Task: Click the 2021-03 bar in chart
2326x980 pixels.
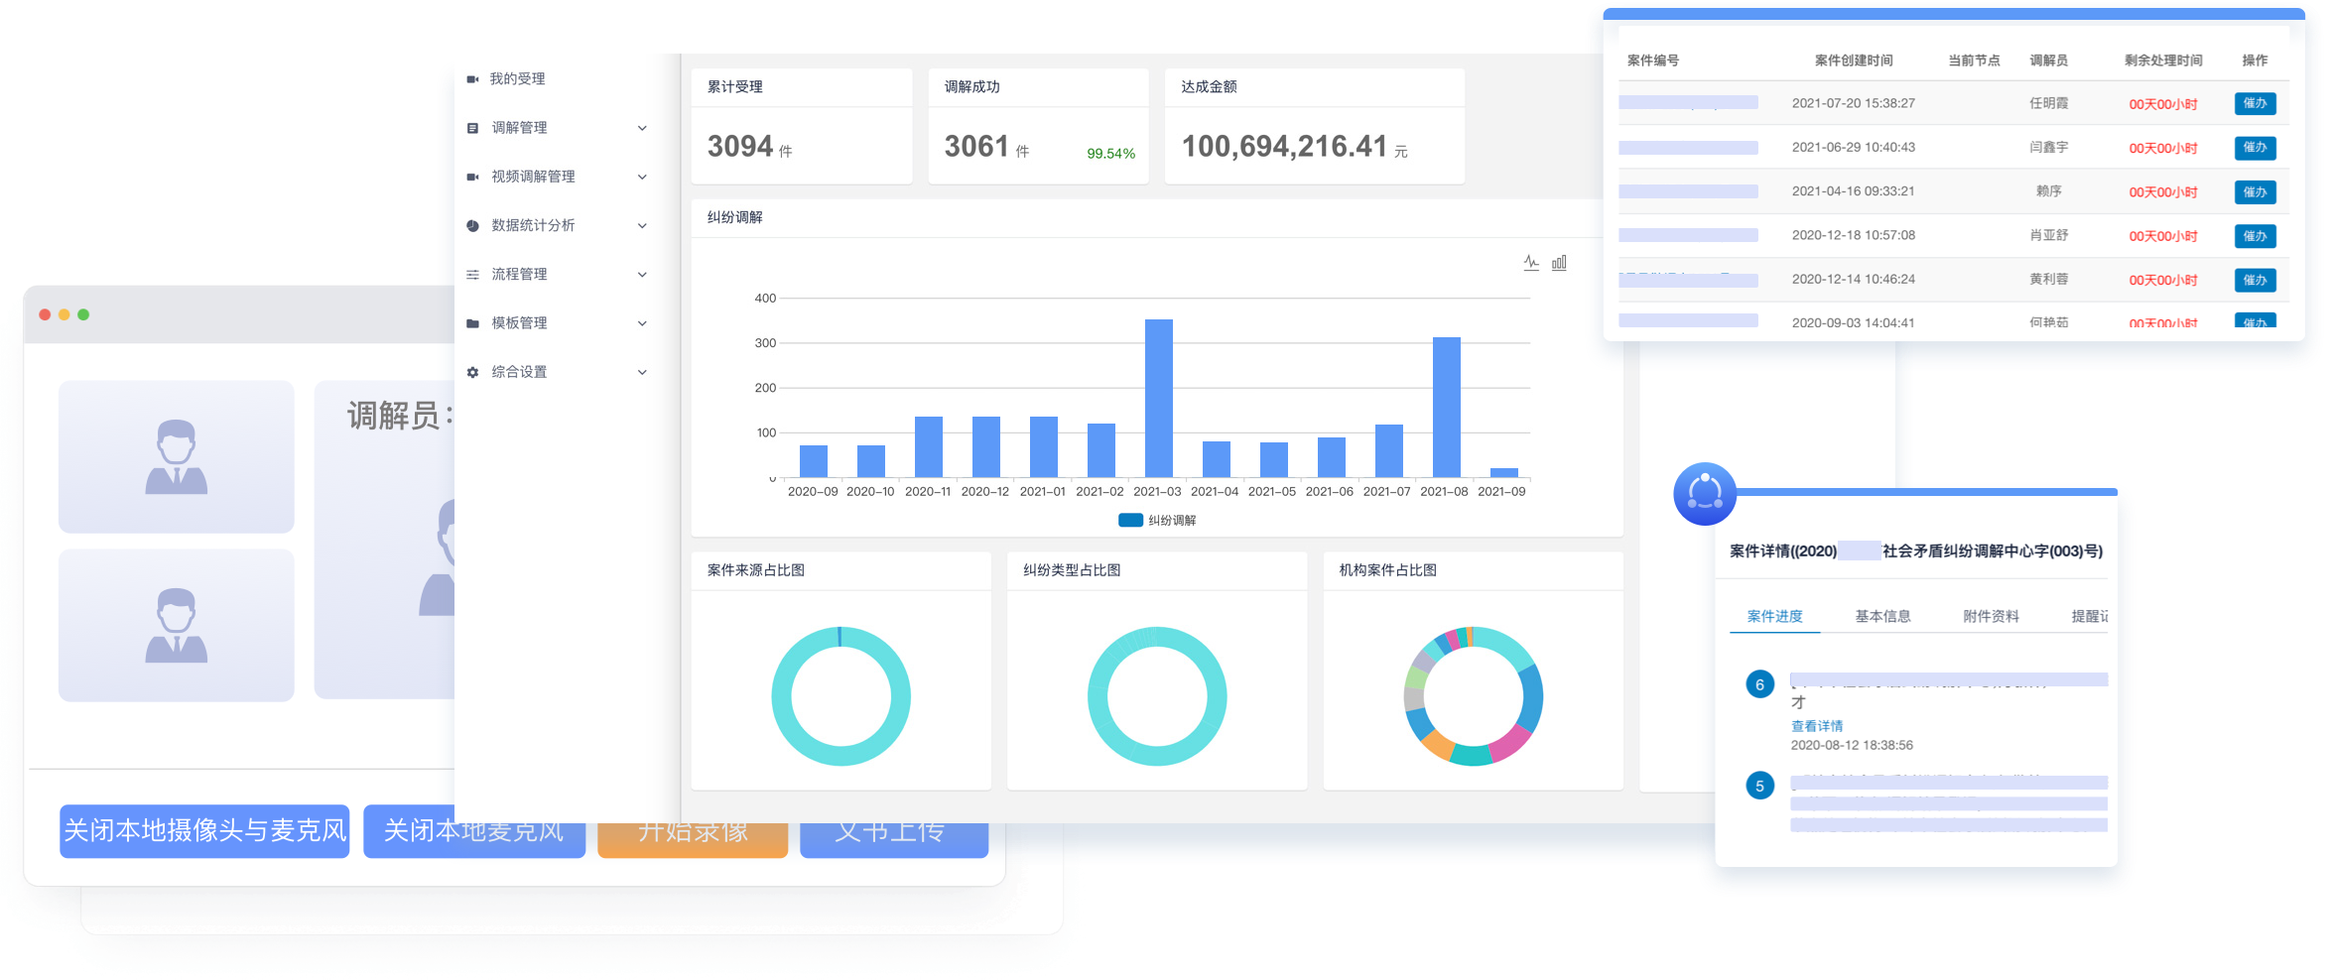Action: point(1158,398)
